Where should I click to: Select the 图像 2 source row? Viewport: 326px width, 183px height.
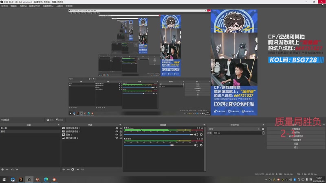pyautogui.click(x=91, y=135)
